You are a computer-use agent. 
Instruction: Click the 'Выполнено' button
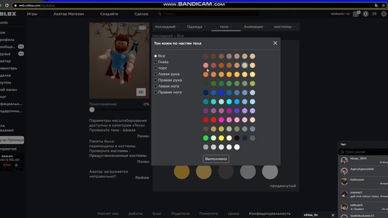[x=216, y=159]
